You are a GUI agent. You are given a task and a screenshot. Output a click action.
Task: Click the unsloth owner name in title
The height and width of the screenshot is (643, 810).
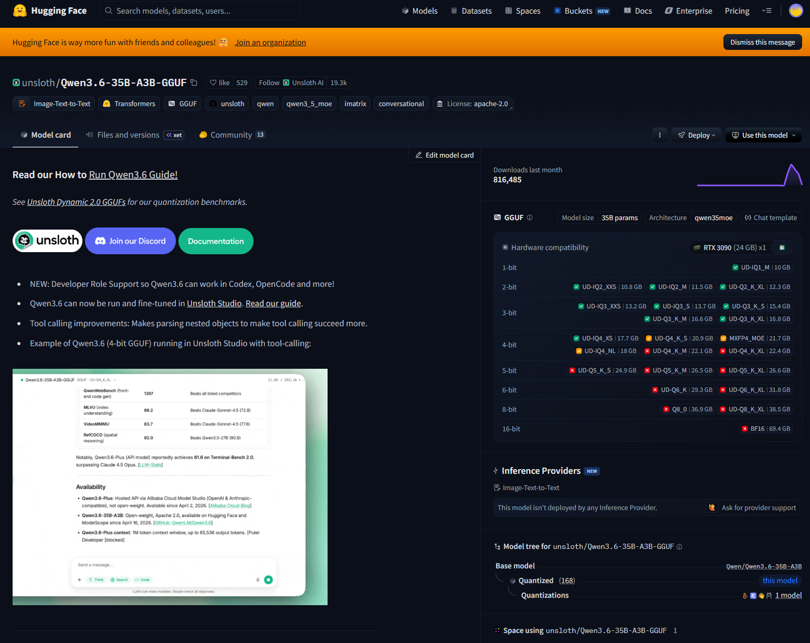coord(38,82)
